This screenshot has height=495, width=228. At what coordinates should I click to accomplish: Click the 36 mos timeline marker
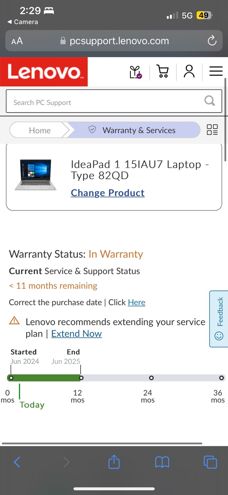tap(221, 378)
